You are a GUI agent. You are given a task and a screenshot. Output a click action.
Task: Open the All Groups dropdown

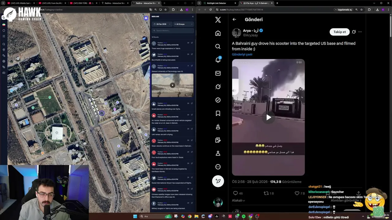183,24
